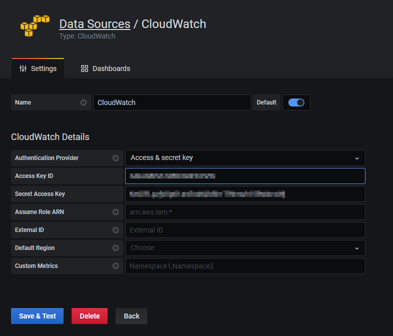Click the Settings tab sliders icon
393x336 pixels.
click(23, 68)
